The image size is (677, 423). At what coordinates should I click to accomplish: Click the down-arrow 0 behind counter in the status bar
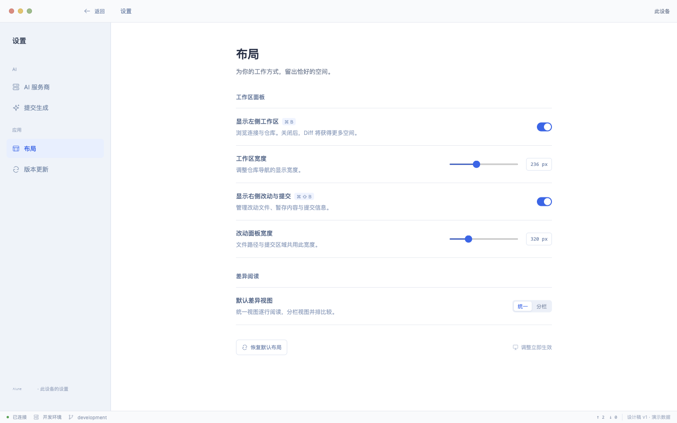click(613, 417)
